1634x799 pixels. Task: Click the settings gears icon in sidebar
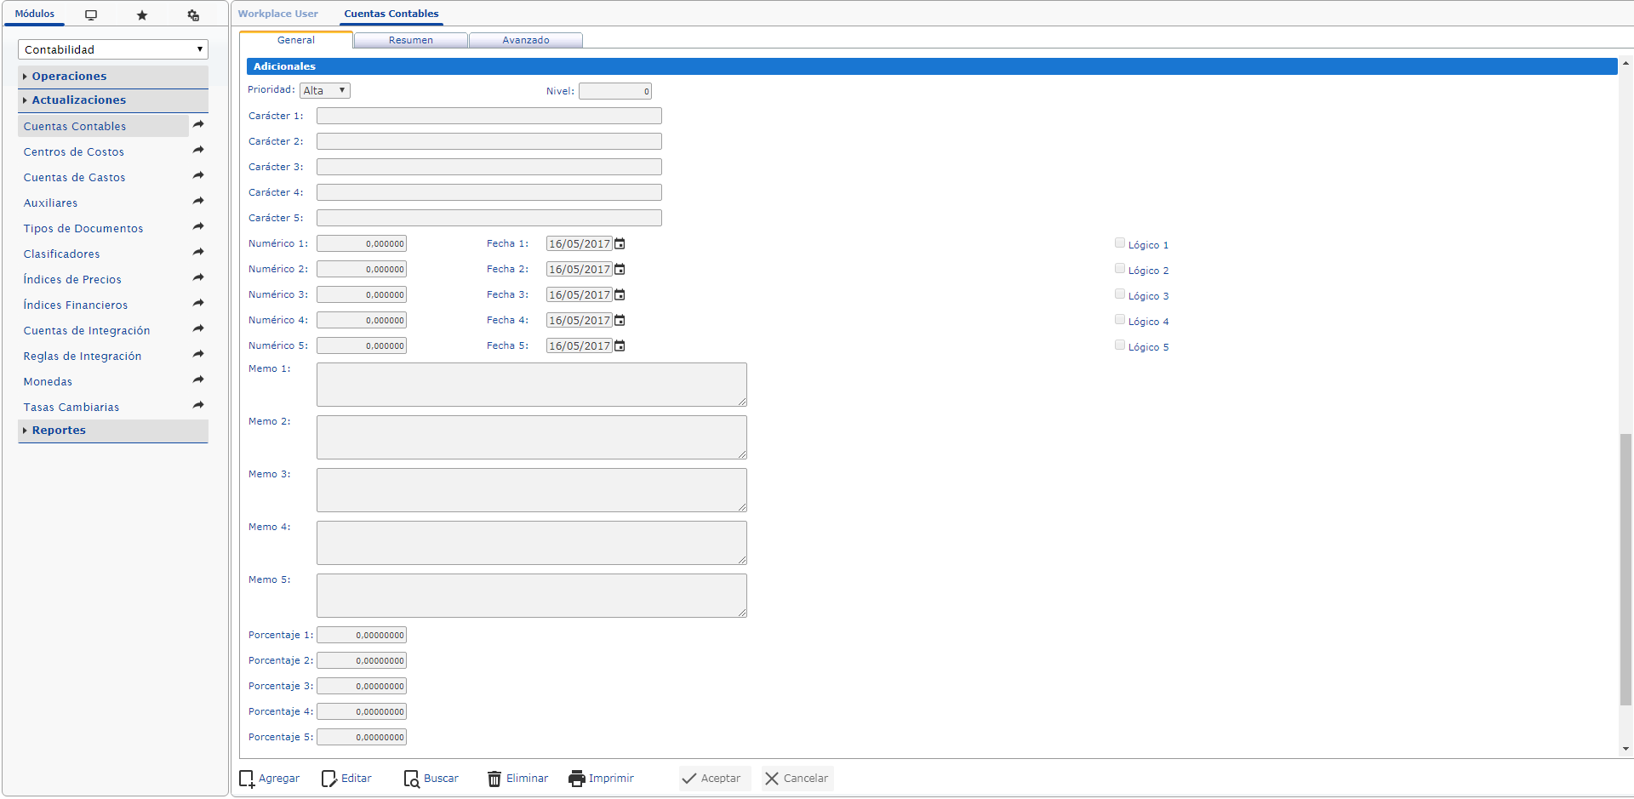[x=193, y=14]
